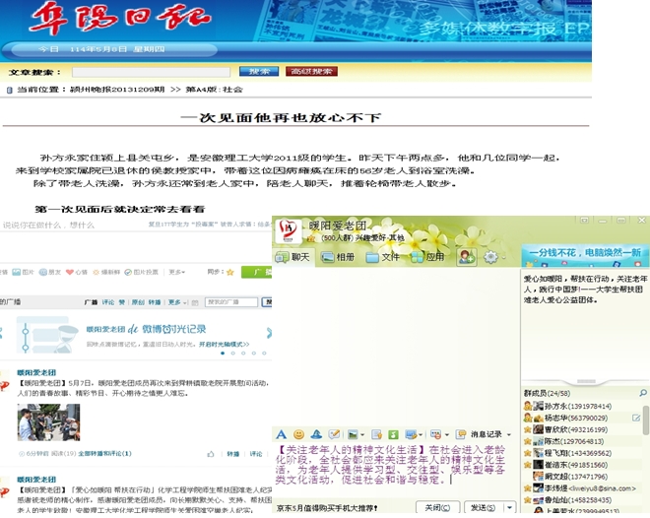Click the 高级搜索 button
Screen dimensions: 650x518
(311, 72)
